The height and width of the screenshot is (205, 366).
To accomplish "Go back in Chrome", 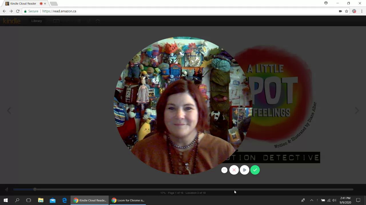I will [x=4, y=11].
